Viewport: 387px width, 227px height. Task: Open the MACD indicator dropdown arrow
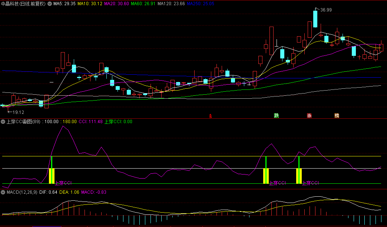click(x=3, y=192)
